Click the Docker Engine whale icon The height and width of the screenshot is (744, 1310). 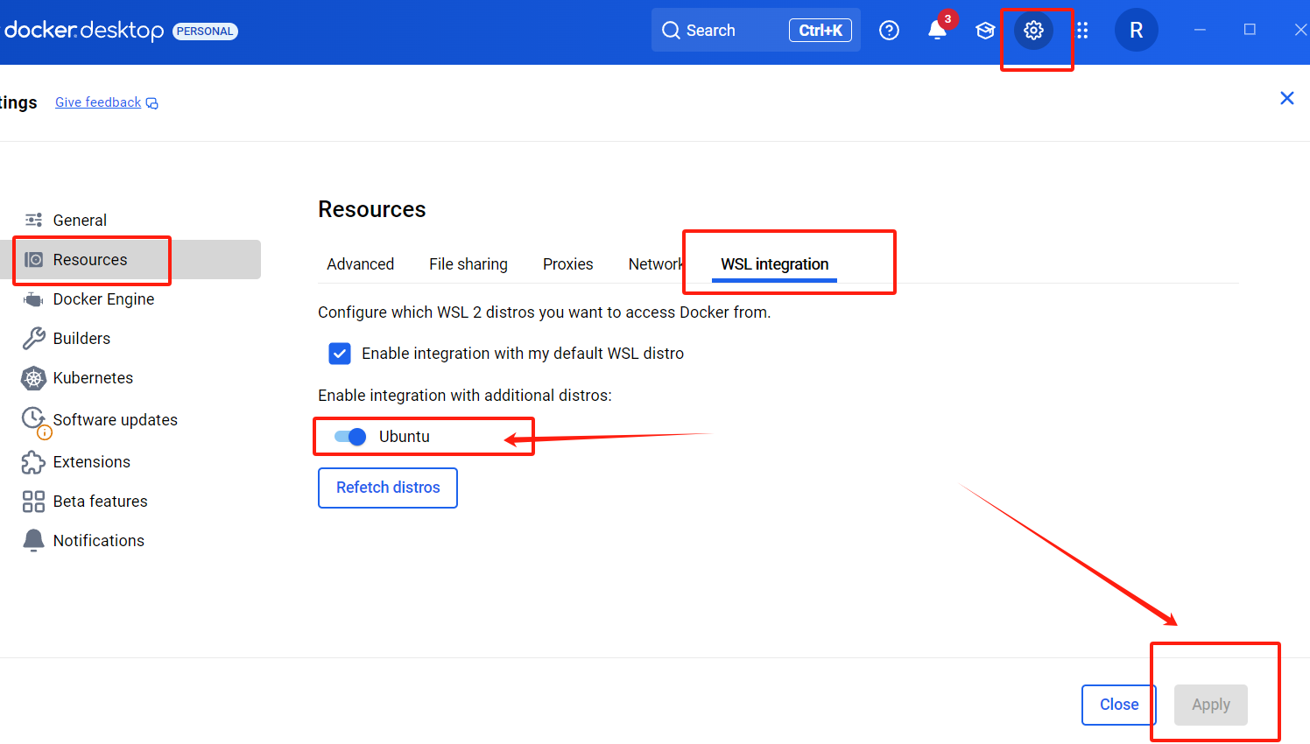point(33,299)
